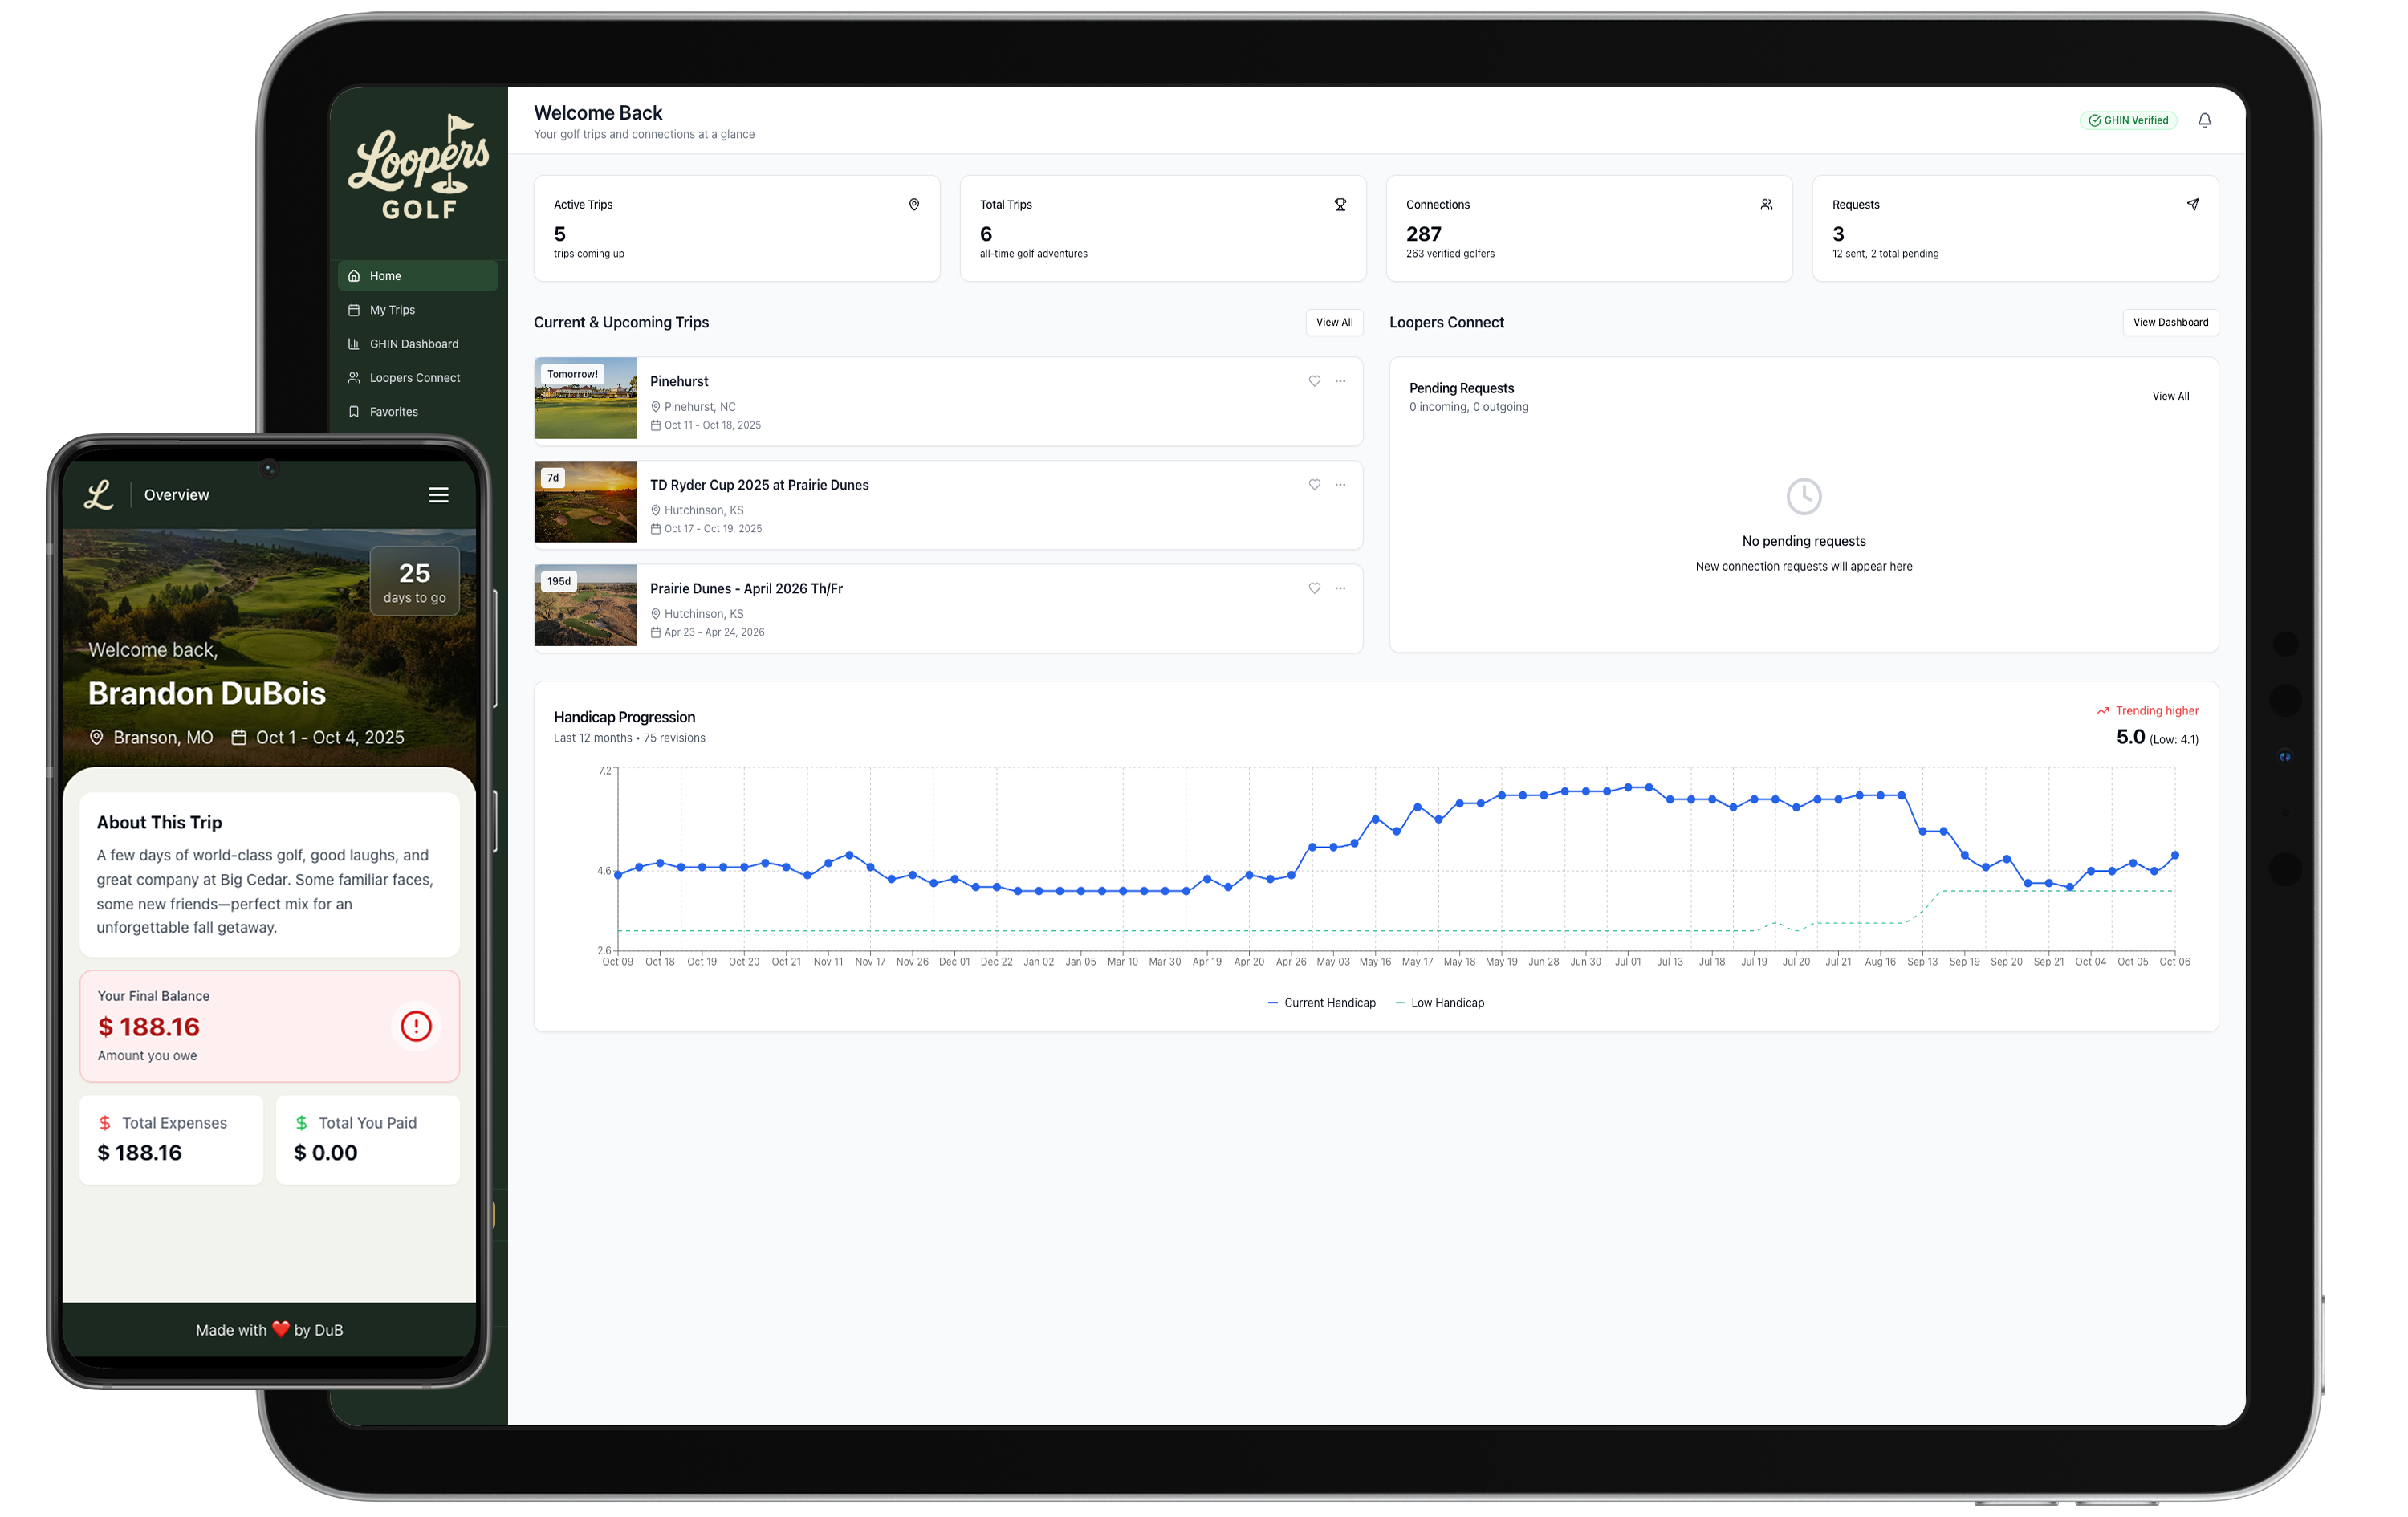Click the GHIN Verified badge
Viewport: 2408px width, 1517px height.
click(2128, 120)
